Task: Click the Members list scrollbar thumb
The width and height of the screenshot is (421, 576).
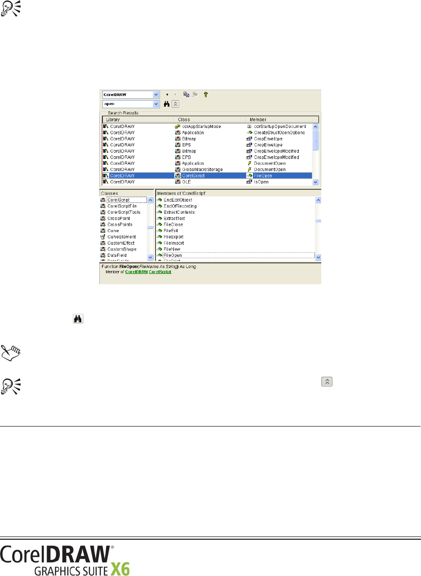Action: coord(319,221)
